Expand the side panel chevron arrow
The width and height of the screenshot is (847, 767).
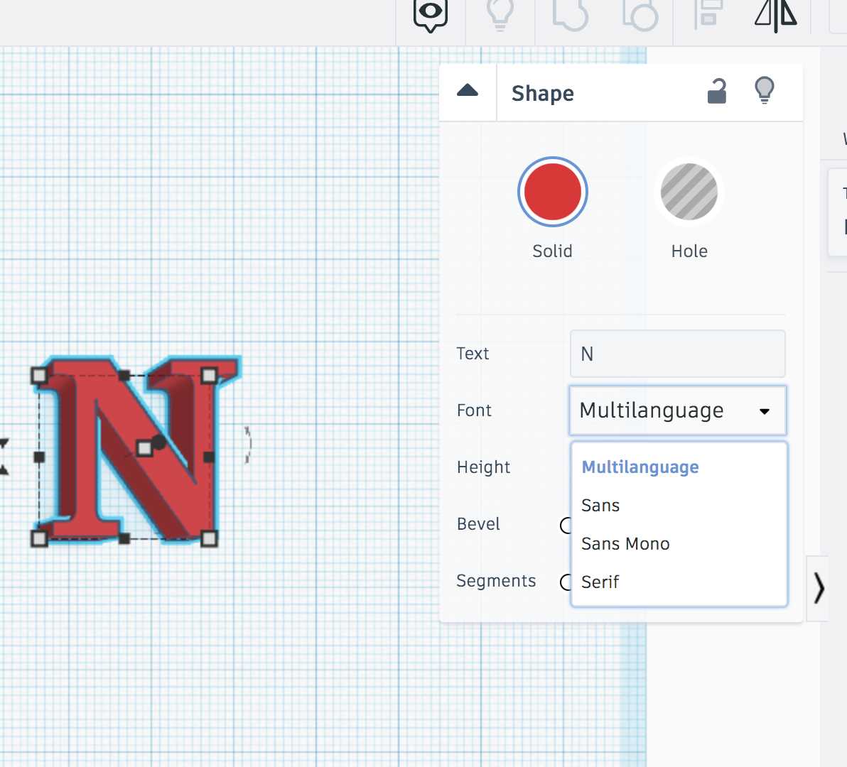click(x=819, y=588)
